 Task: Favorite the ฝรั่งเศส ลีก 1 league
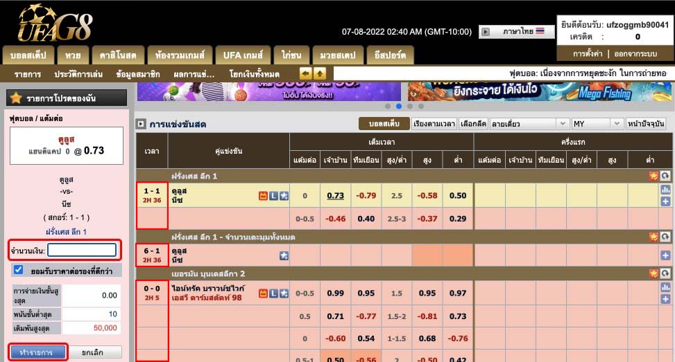(654, 176)
